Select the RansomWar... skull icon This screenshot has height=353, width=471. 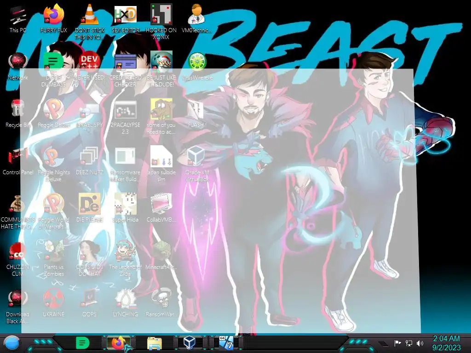click(161, 303)
